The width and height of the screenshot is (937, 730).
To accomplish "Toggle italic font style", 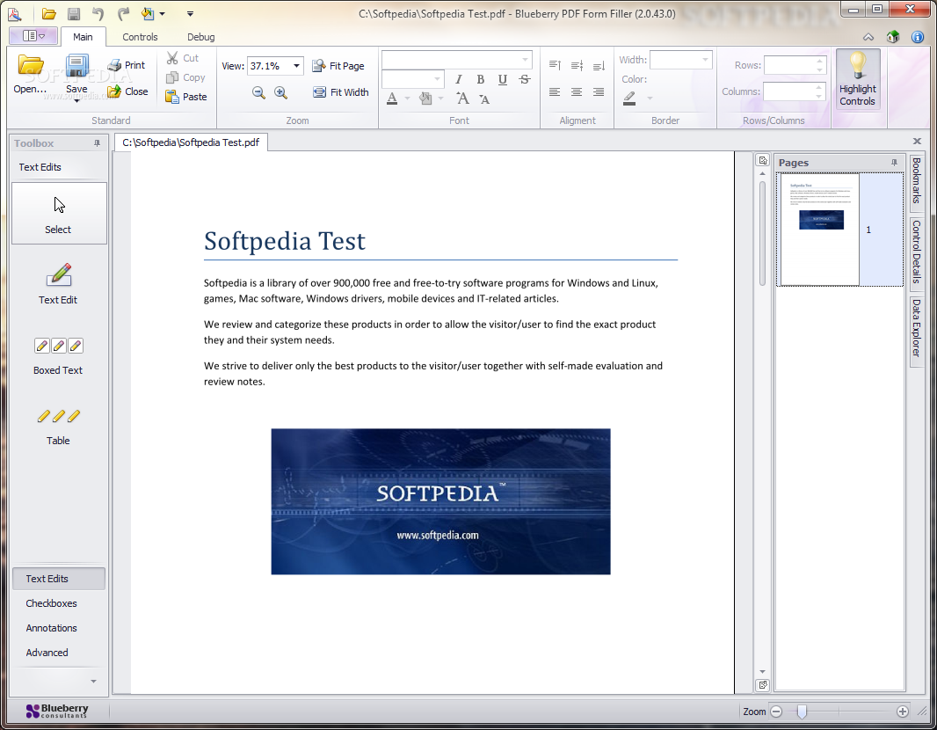I will (458, 79).
